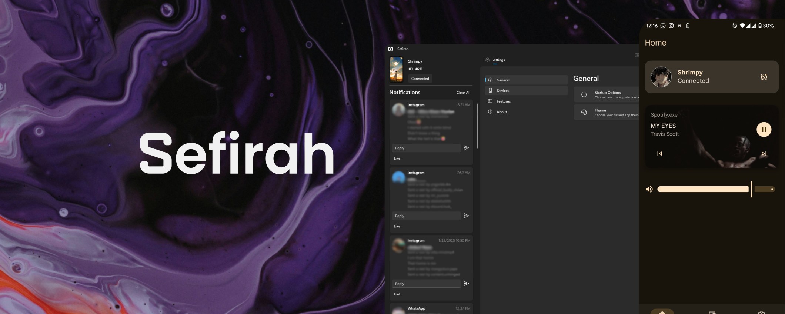Switch to the Settings tab

point(495,60)
